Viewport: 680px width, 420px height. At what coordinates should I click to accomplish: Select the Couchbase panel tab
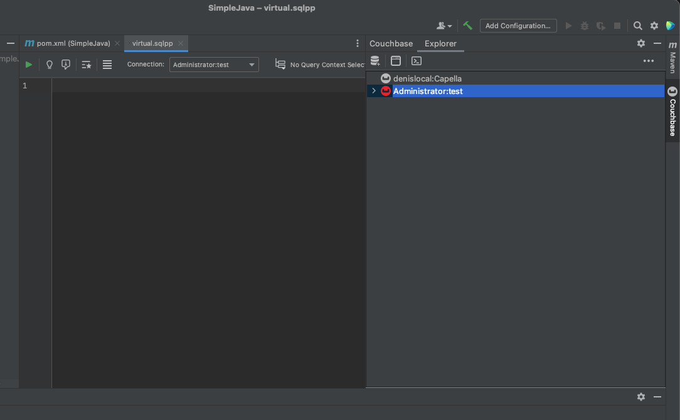[391, 43]
